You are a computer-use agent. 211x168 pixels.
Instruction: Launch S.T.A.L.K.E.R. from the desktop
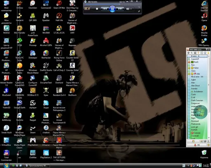59,30
